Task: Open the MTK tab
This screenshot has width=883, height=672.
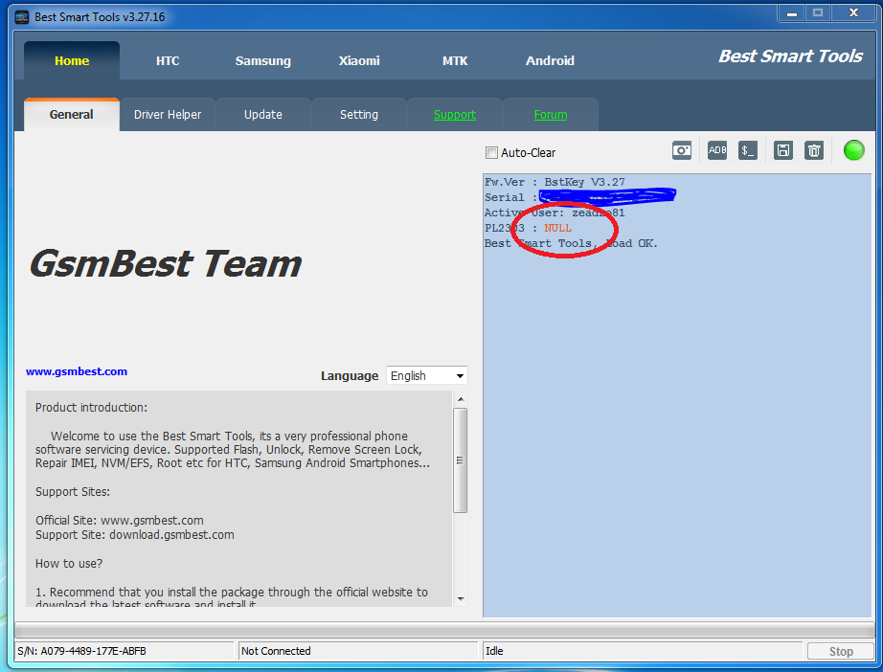Action: coord(455,60)
